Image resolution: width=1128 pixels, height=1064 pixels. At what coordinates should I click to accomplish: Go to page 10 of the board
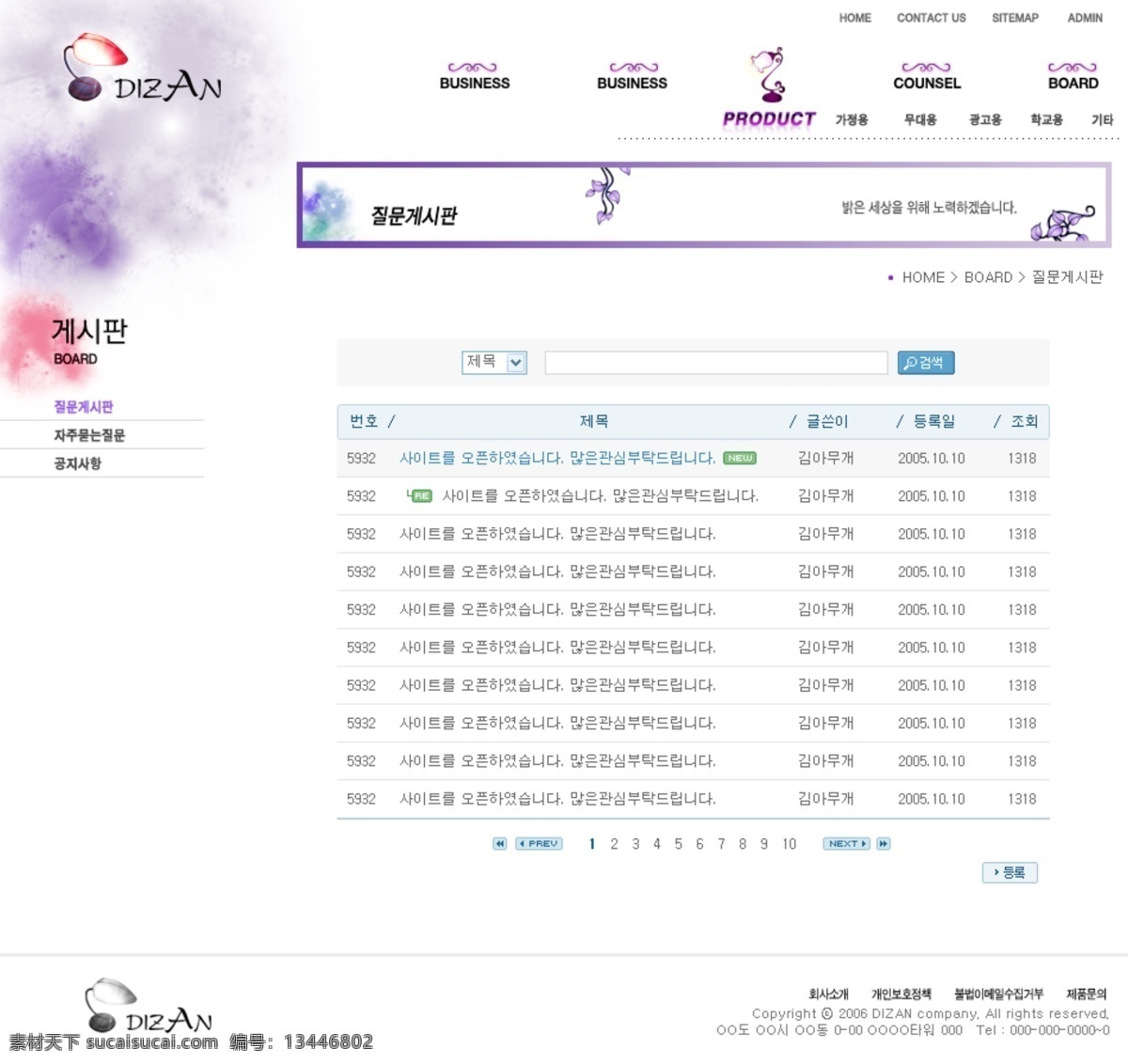[789, 844]
